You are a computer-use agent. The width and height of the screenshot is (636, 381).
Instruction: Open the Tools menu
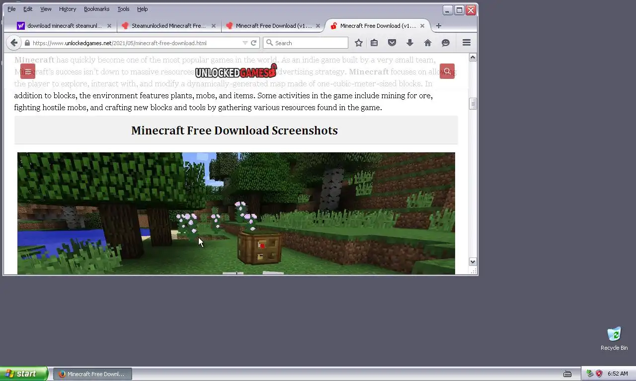(x=123, y=9)
